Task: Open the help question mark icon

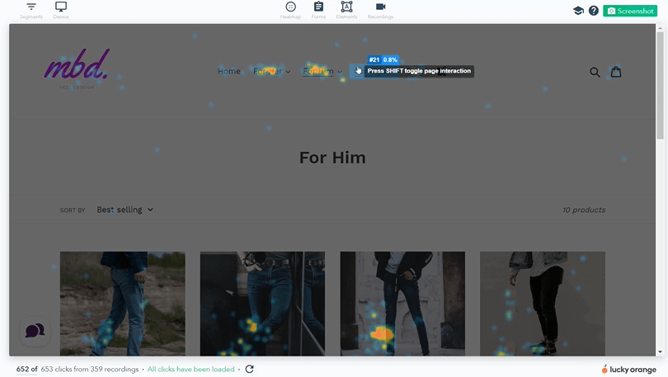Action: [594, 11]
